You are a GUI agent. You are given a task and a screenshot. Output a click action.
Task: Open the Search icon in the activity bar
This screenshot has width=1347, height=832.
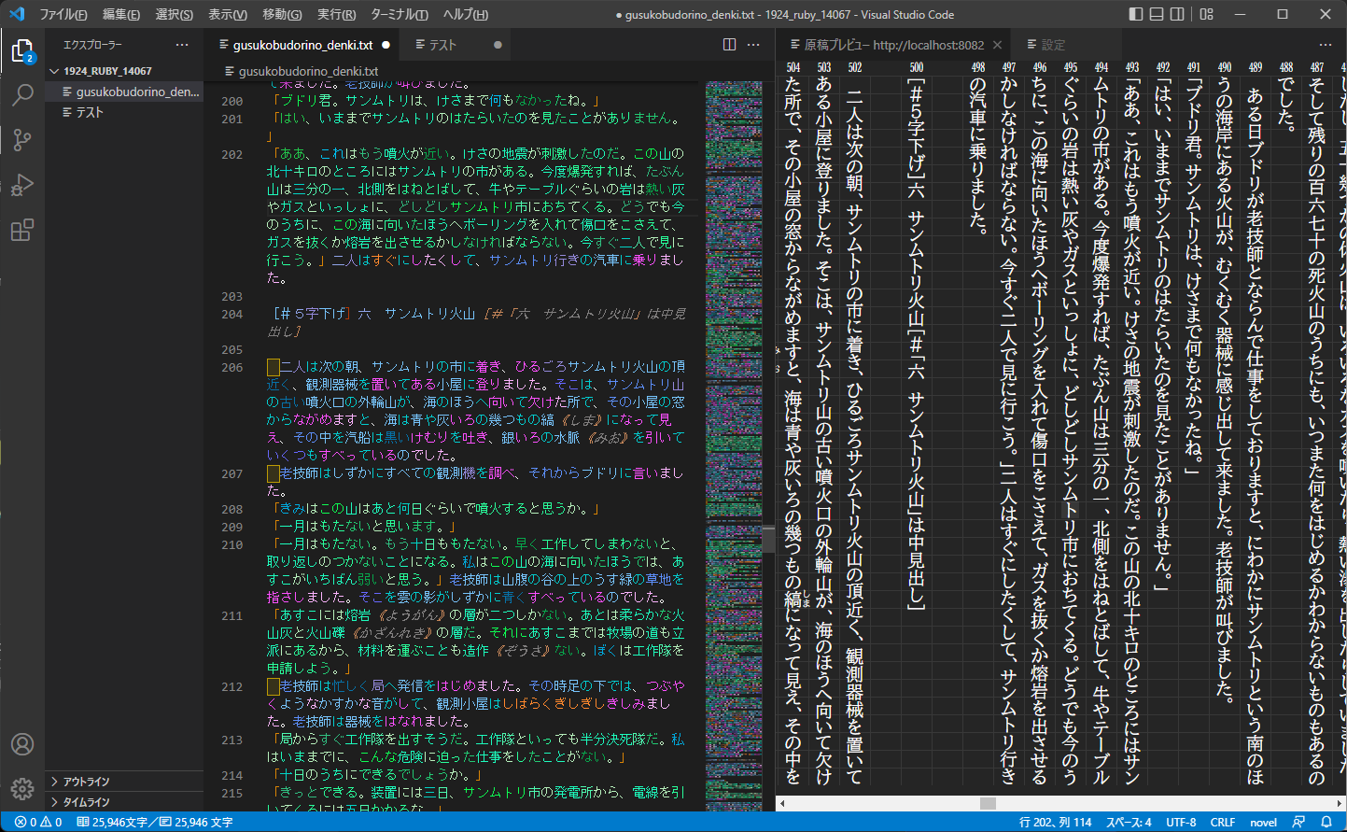pyautogui.click(x=22, y=96)
